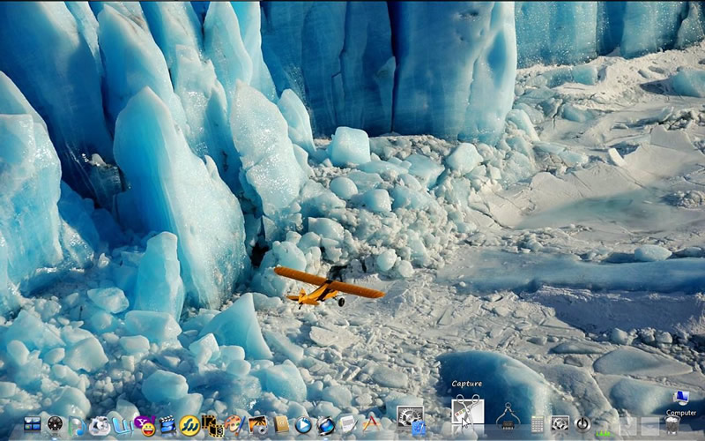The image size is (705, 441).
Task: Open the notepad with pen icon
Action: (x=348, y=425)
